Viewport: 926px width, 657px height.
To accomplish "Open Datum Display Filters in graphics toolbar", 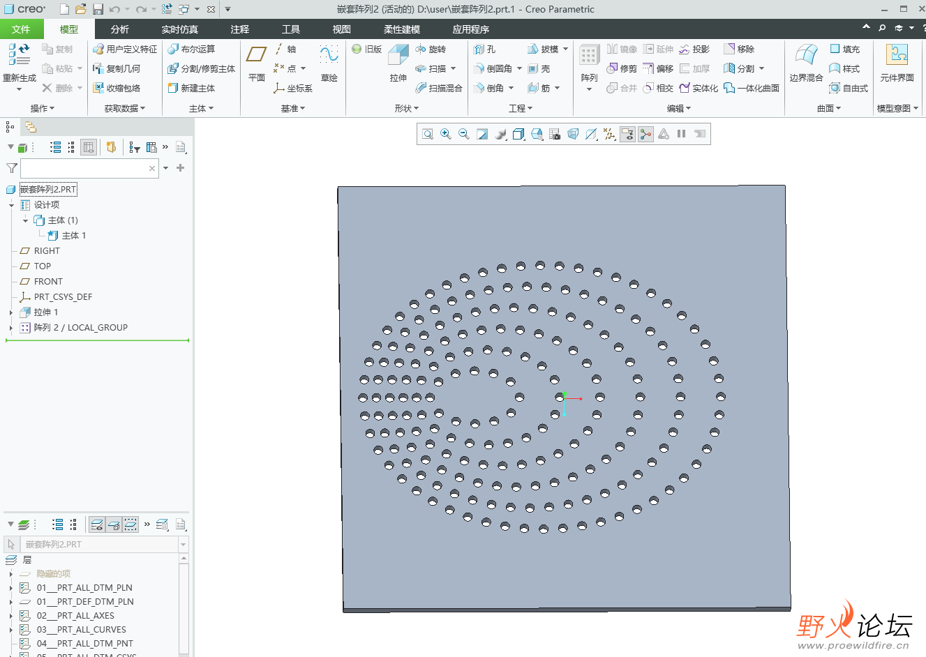I will point(609,134).
